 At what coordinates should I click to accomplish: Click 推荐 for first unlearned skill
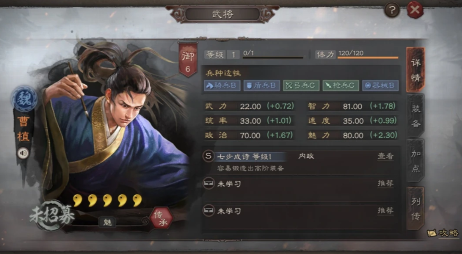[386, 183]
